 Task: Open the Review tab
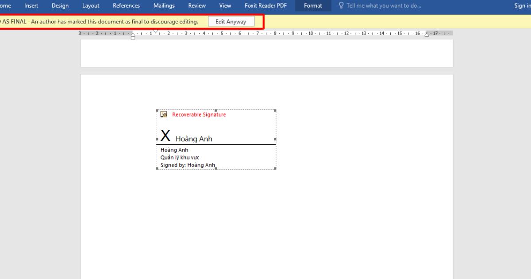[197, 6]
